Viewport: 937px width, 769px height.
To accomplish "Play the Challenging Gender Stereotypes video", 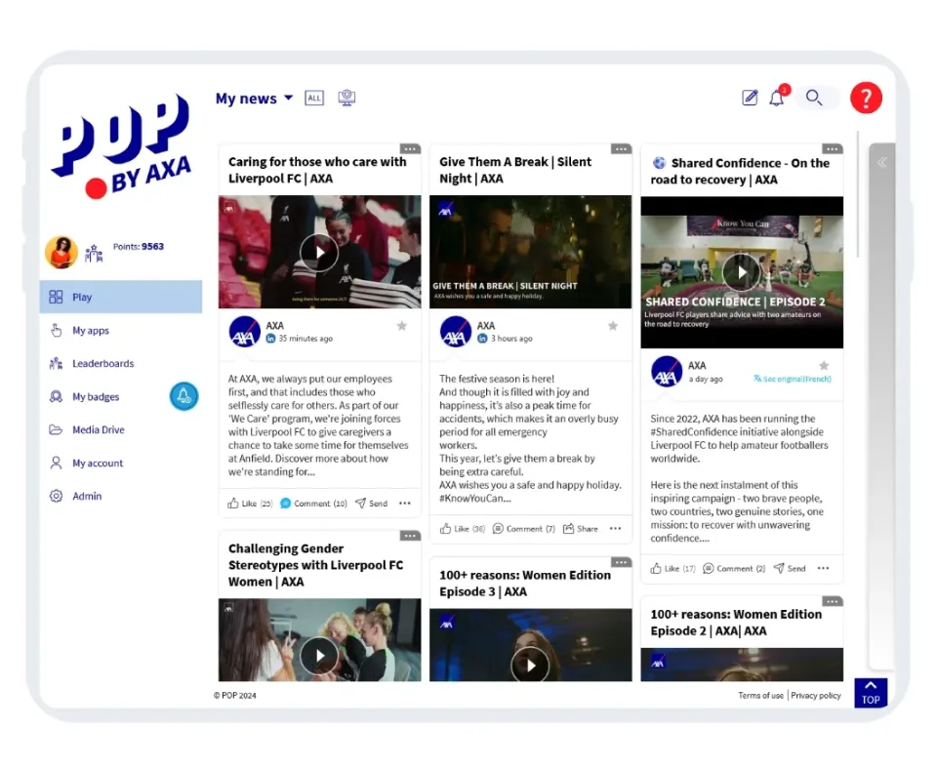I will click(319, 656).
